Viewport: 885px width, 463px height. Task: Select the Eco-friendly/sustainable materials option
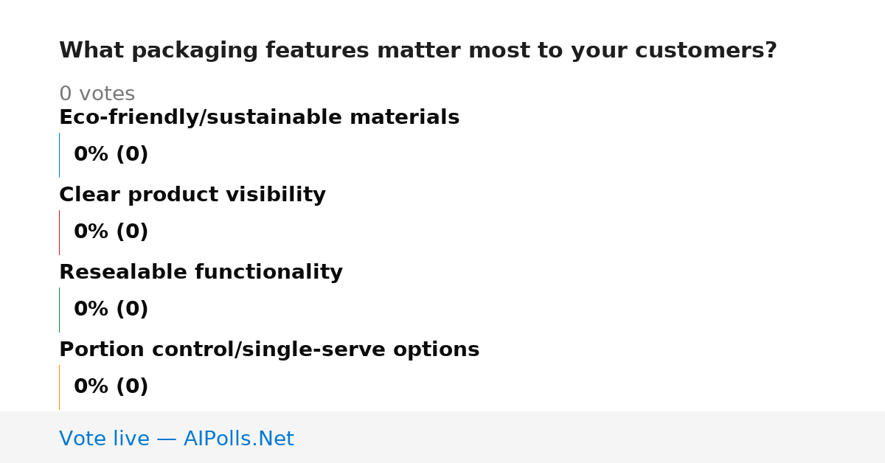(x=259, y=118)
